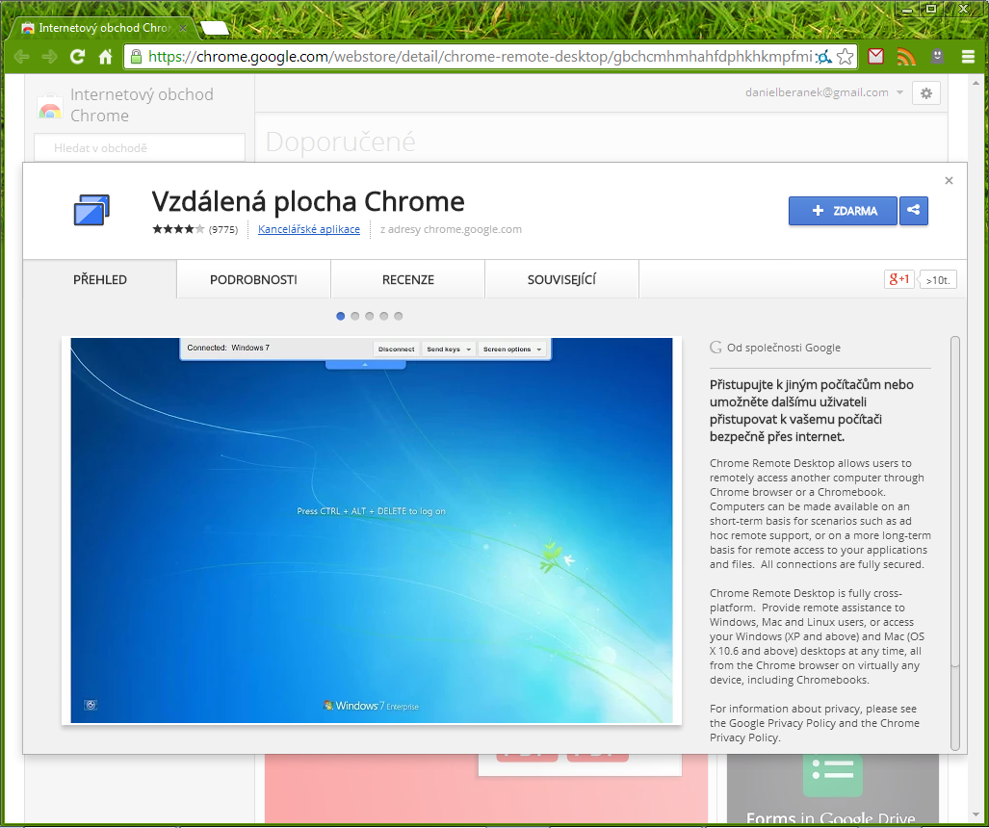Viewport: 989px width, 828px height.
Task: Open the home page via house icon
Action: click(x=105, y=57)
